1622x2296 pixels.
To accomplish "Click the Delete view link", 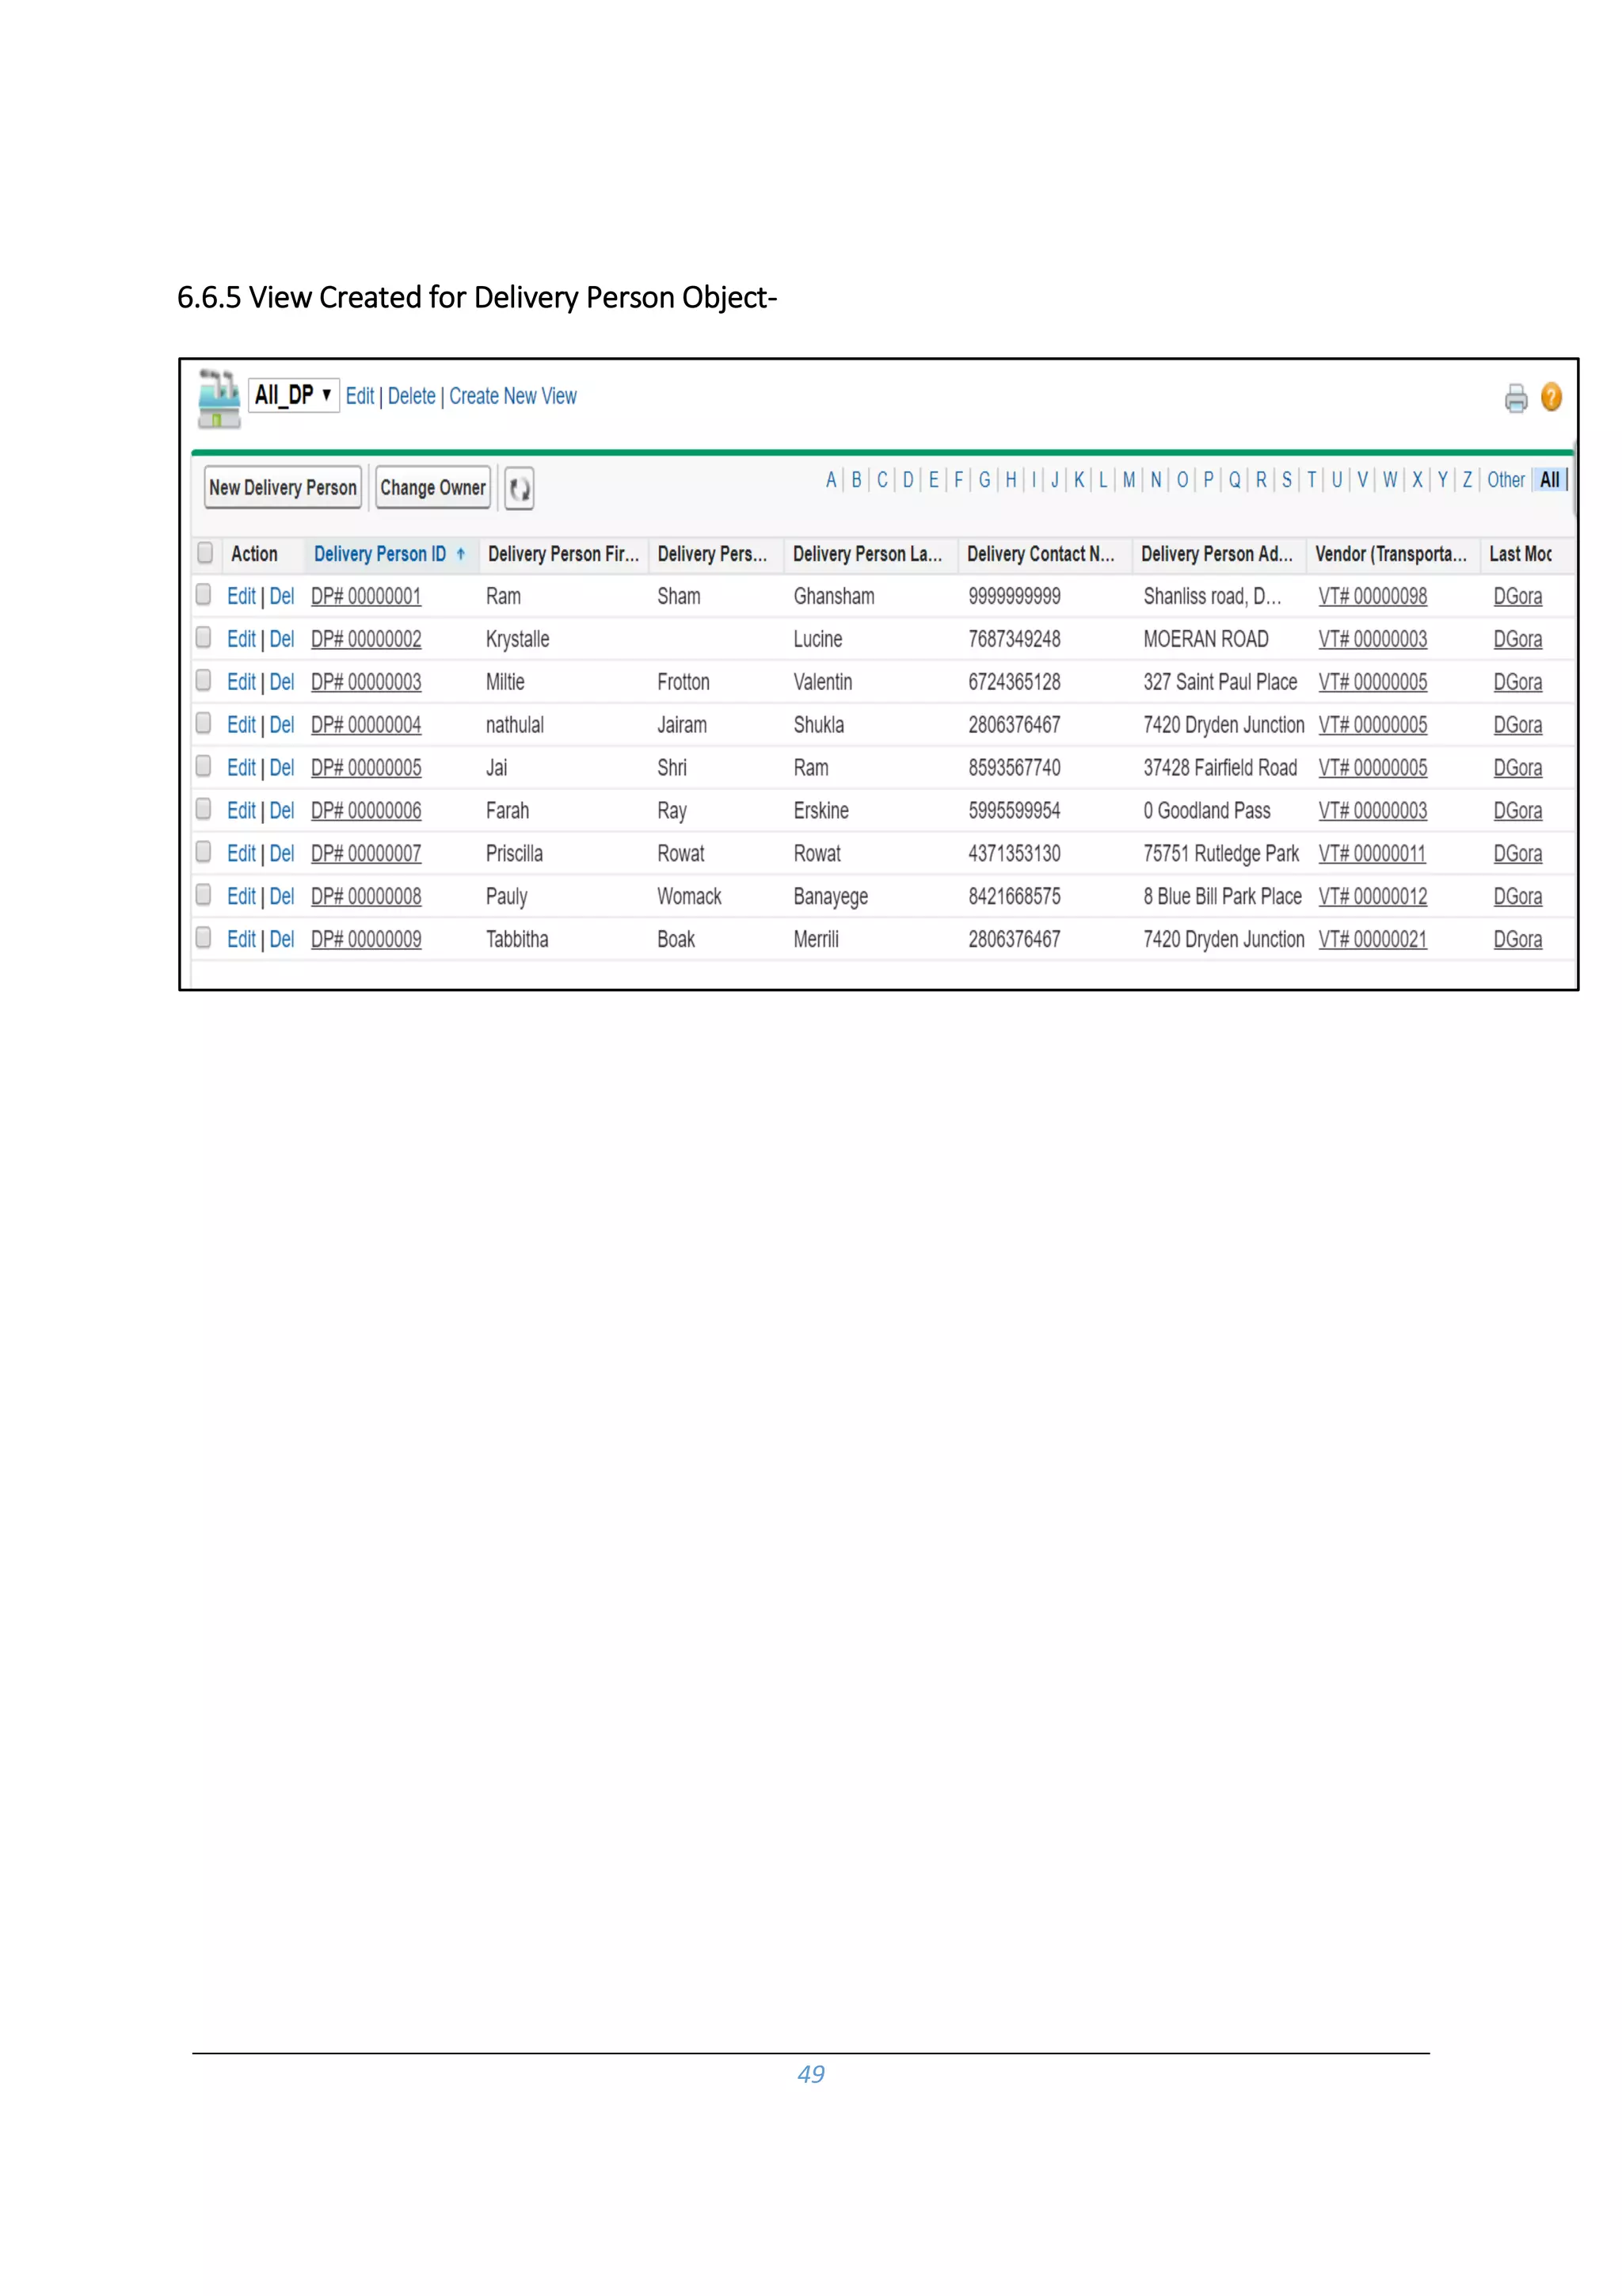I will click(x=412, y=396).
